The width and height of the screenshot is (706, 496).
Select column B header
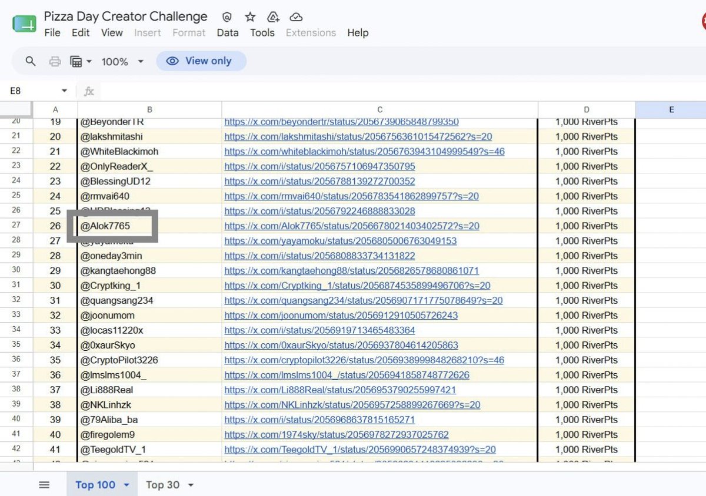149,109
